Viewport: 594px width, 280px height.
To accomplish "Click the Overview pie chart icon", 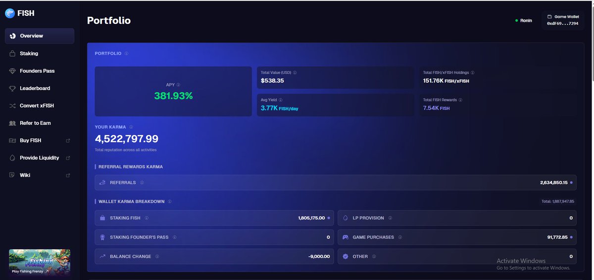I will (x=12, y=36).
